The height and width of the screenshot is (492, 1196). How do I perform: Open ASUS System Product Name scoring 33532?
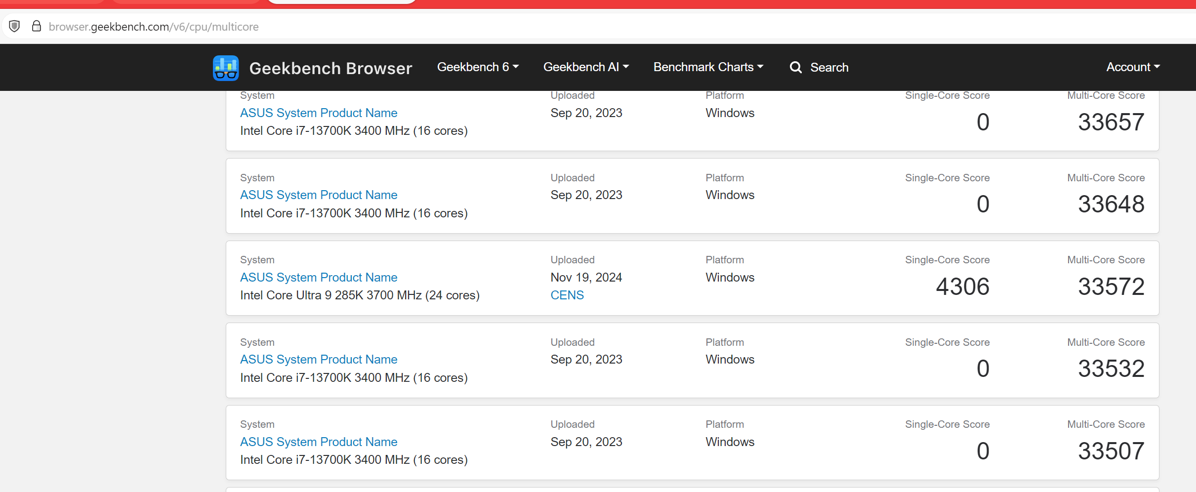[x=319, y=360]
